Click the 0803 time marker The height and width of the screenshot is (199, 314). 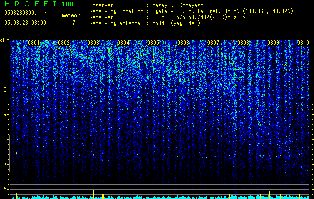pos(93,43)
